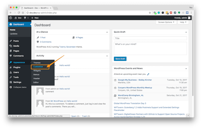Collapse the Activity panel
The image size is (202, 129).
(107, 56)
